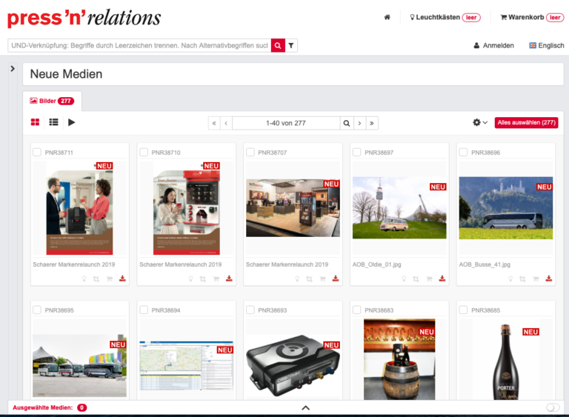This screenshot has height=417, width=569.
Task: Open the map screenshot thumbnail PNR38694
Action: (186, 365)
